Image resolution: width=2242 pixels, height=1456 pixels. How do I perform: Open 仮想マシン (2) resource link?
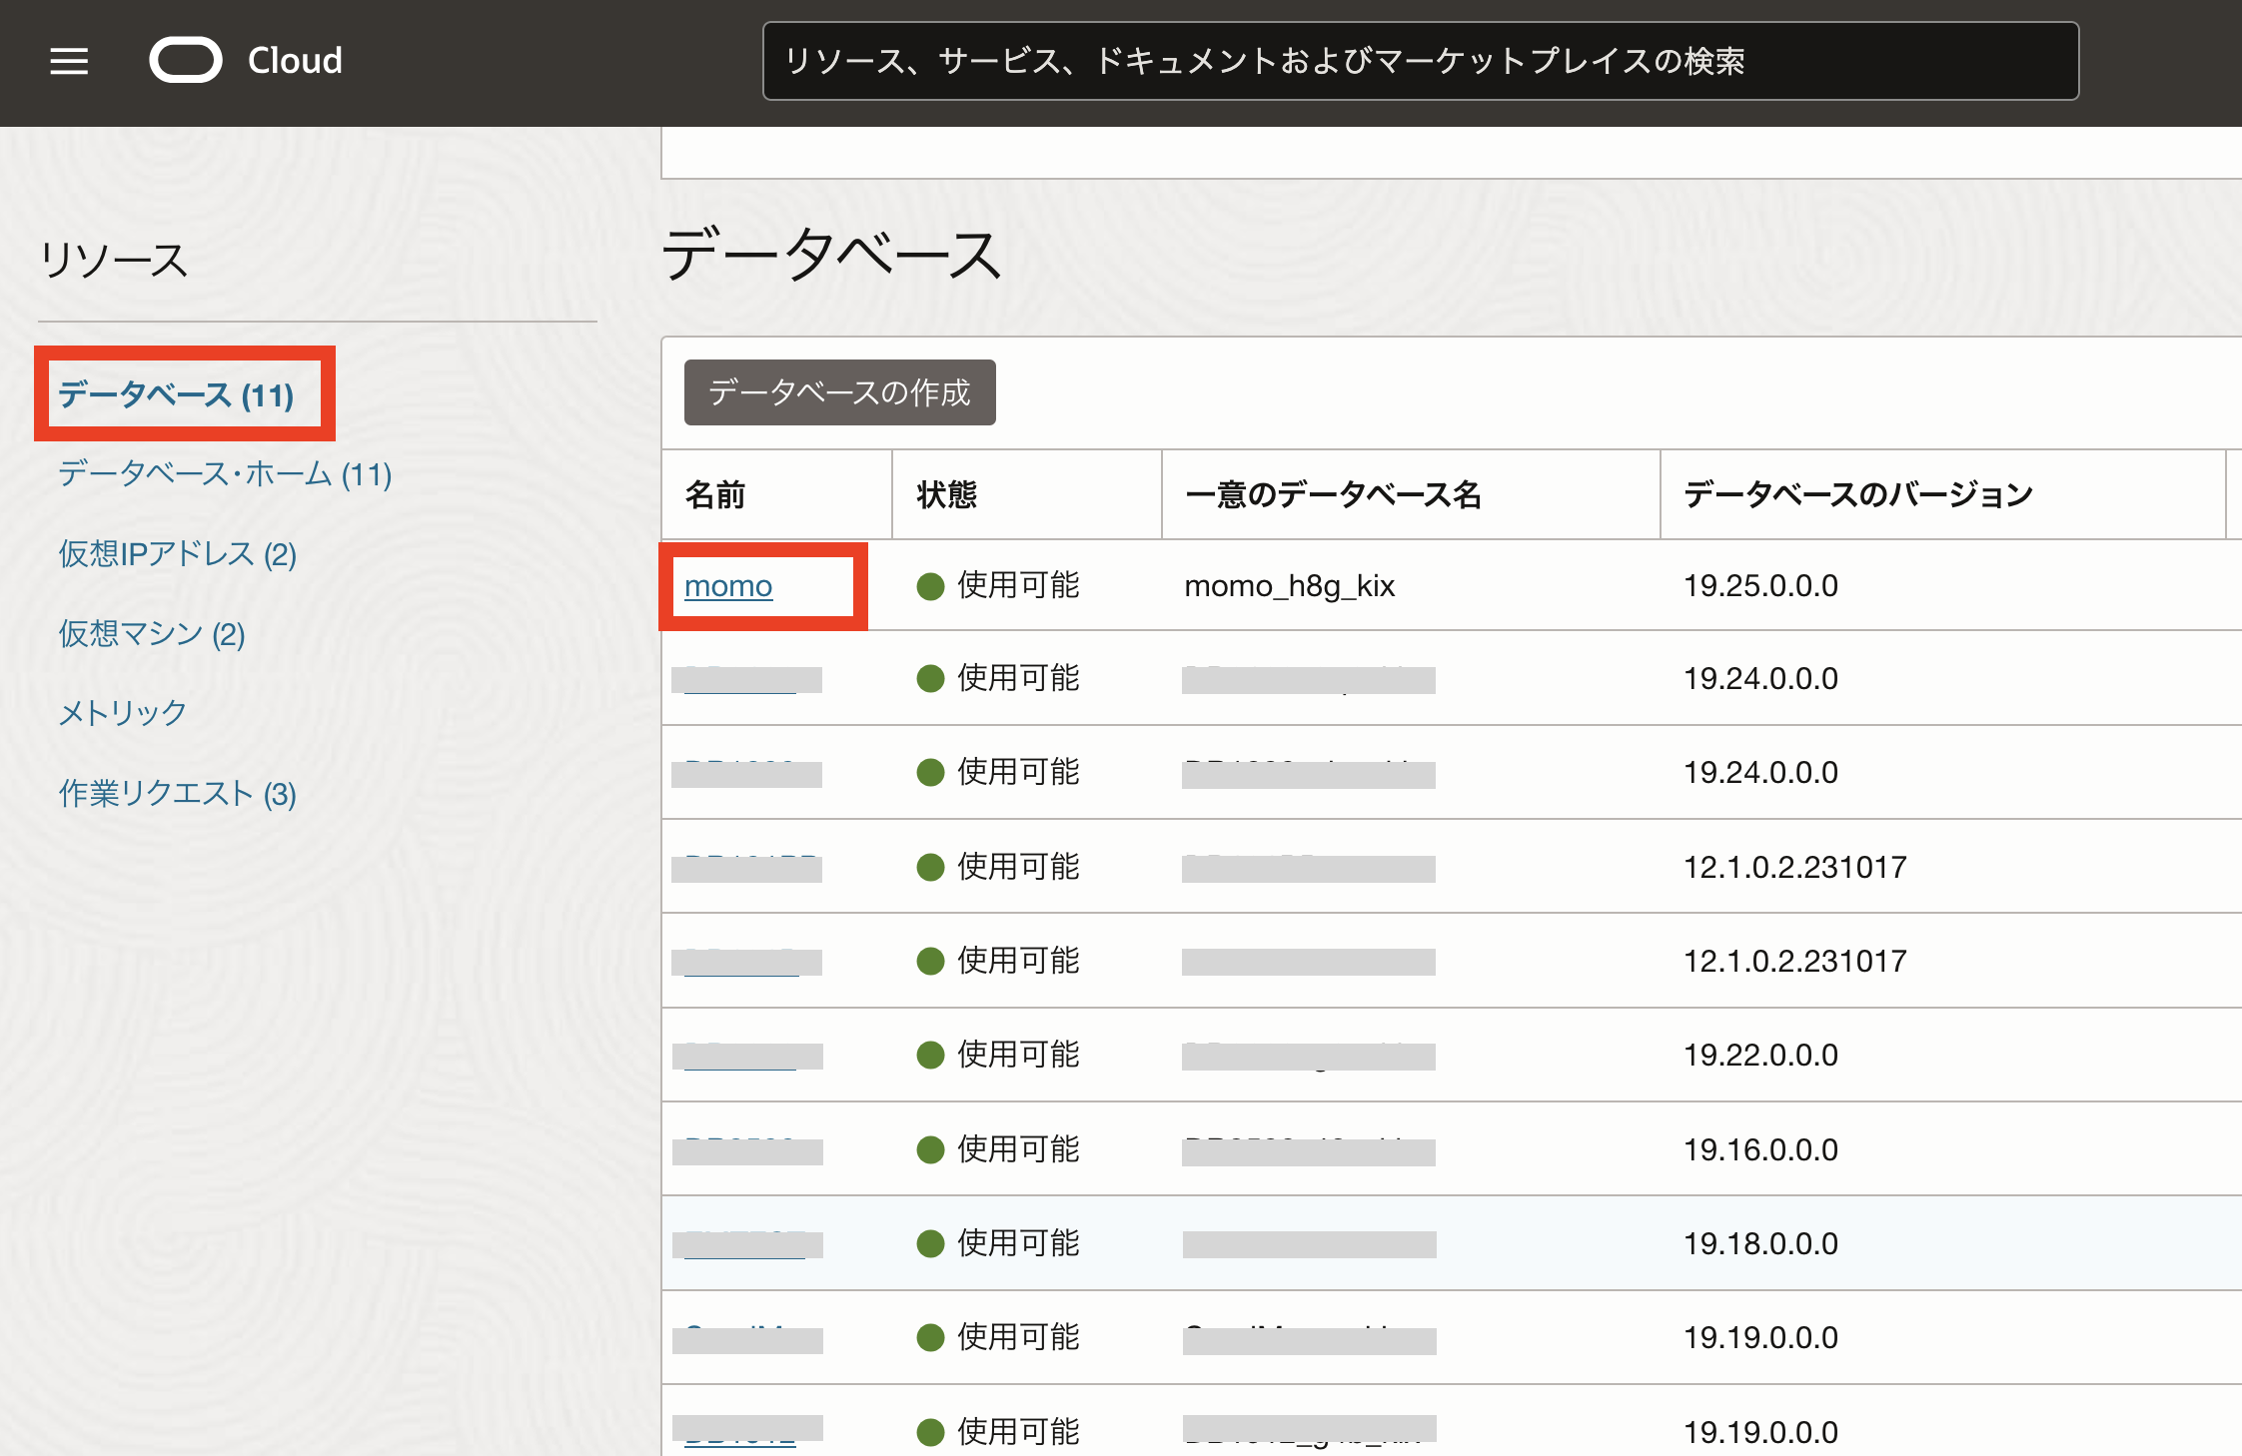pyautogui.click(x=152, y=633)
